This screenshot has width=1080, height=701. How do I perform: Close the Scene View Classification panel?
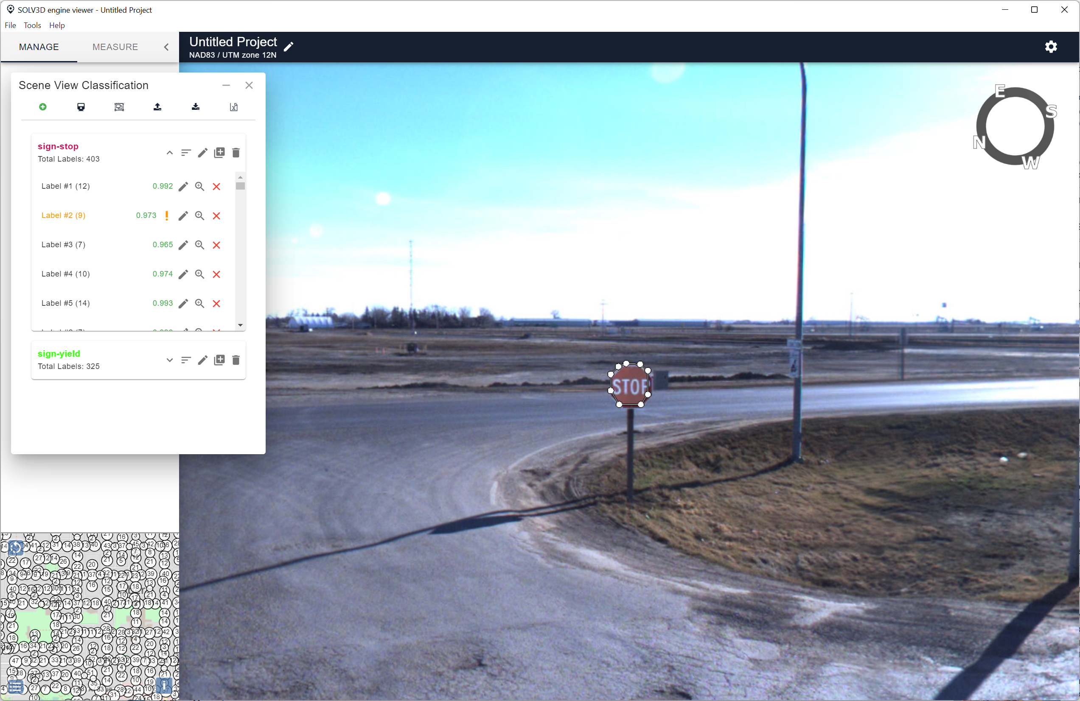click(249, 85)
